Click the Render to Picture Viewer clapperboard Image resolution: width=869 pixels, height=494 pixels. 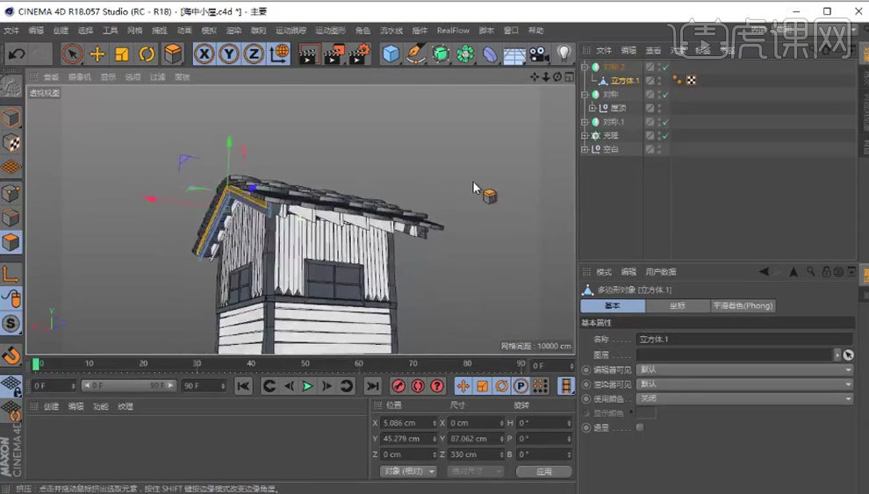coord(334,54)
